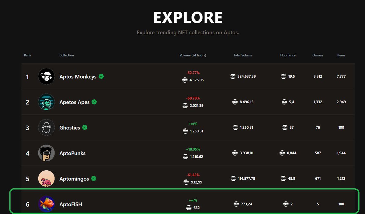This screenshot has width=365, height=214.
Task: Click the 3,312 owners value
Action: (x=318, y=76)
